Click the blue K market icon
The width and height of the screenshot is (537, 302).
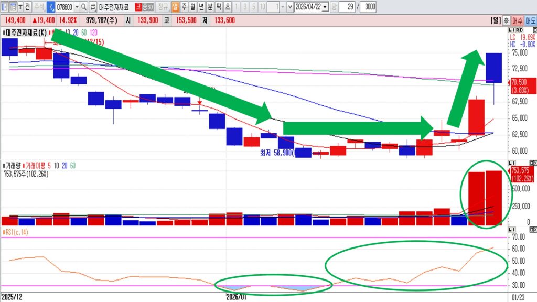51,7
